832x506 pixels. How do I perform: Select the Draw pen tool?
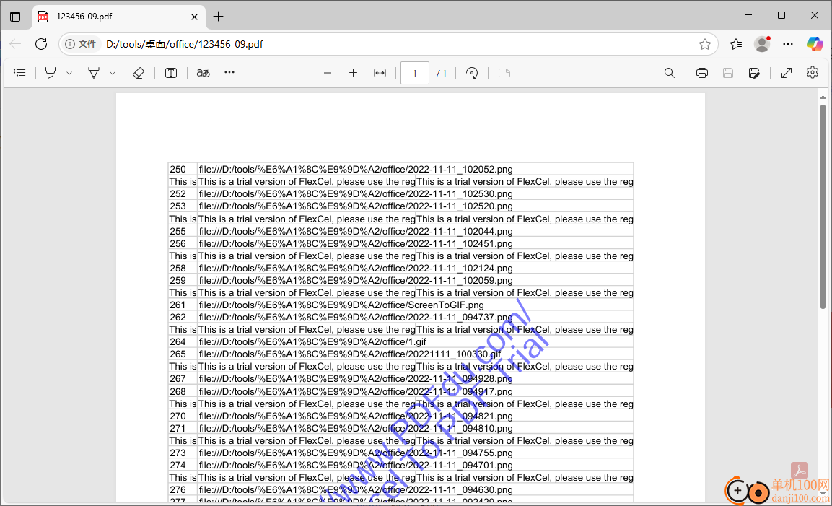coord(94,73)
